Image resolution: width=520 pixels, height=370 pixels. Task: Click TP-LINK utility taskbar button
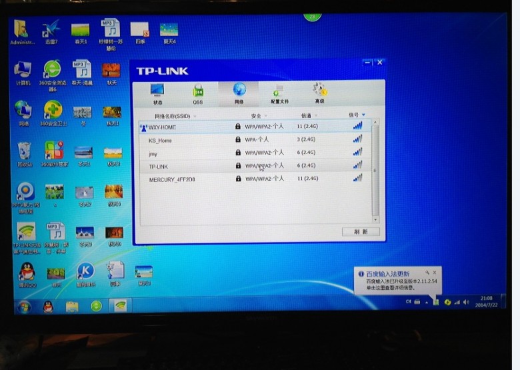pos(121,305)
